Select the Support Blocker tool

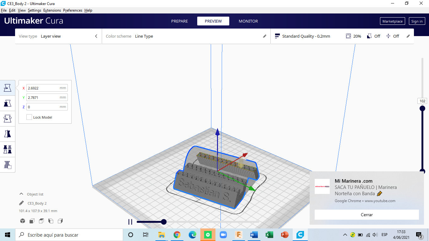[8, 165]
